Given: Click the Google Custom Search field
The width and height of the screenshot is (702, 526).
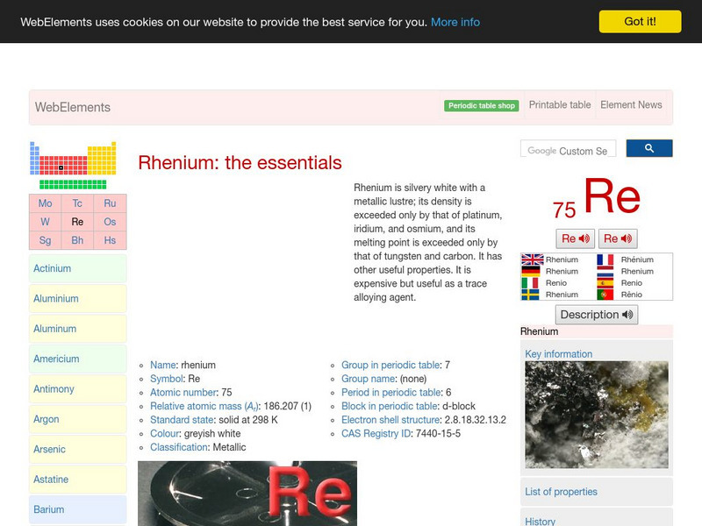Looking at the screenshot, I should (x=569, y=148).
